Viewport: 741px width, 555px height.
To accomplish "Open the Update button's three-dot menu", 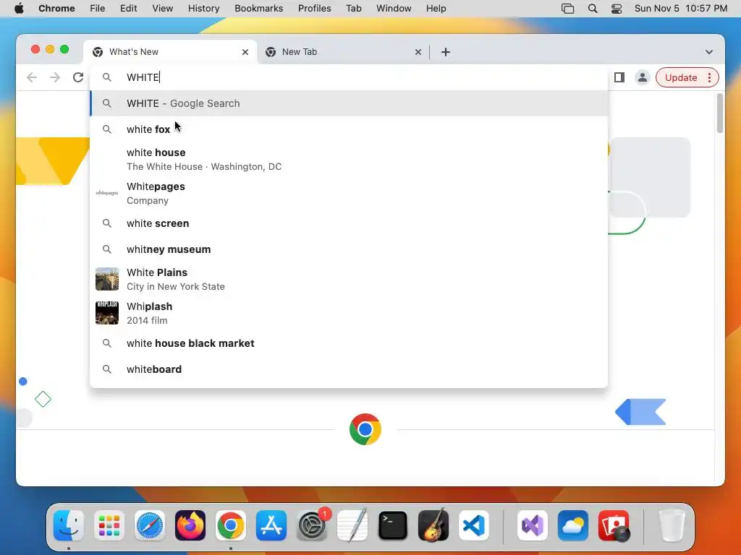I will [709, 77].
